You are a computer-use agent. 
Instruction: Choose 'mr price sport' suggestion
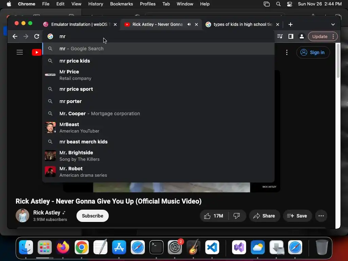[x=158, y=89]
